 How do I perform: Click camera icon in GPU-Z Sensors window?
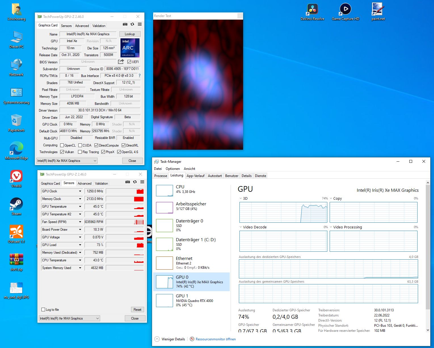pyautogui.click(x=128, y=182)
